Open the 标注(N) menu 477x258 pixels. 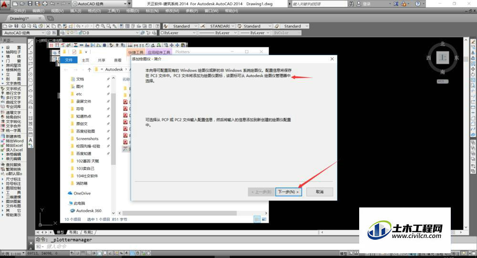(152, 11)
